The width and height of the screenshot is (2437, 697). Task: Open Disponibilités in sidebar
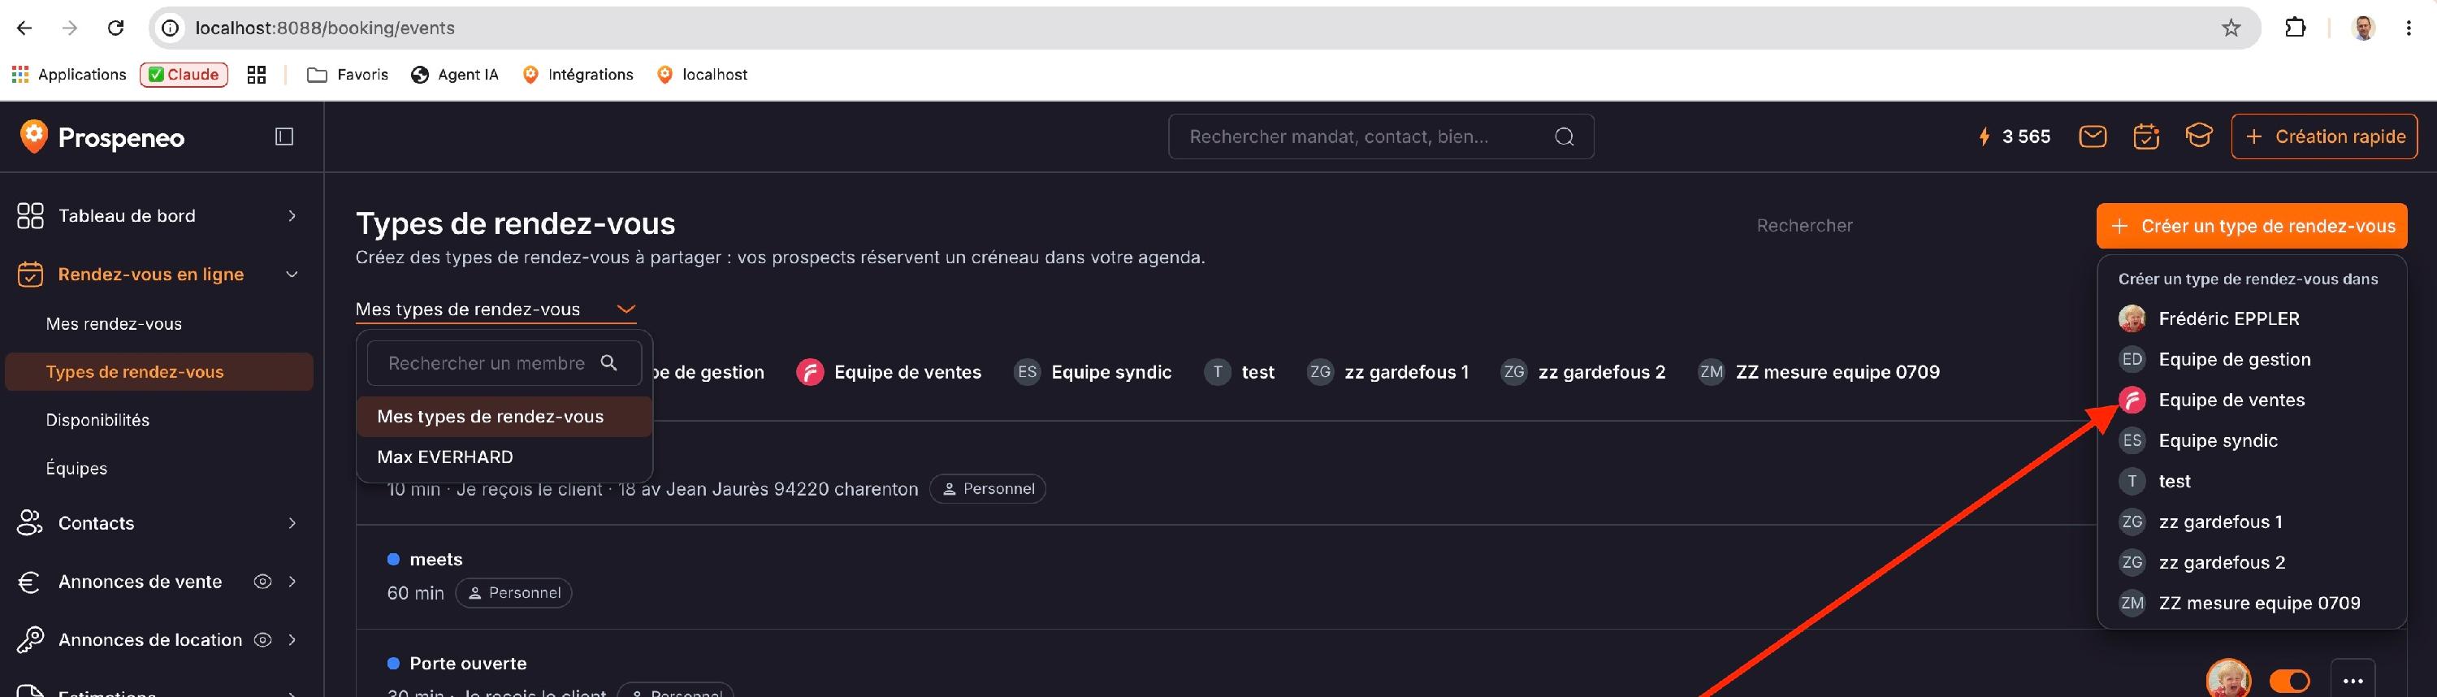[97, 420]
